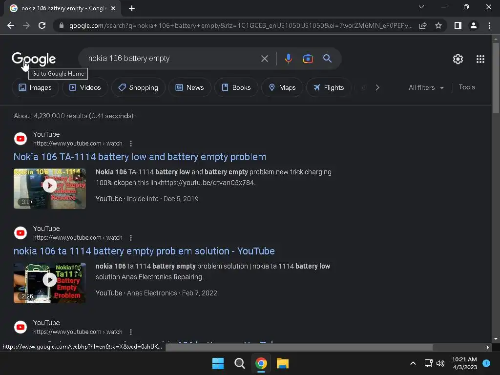
Task: Click the address bar URL
Action: point(241,25)
